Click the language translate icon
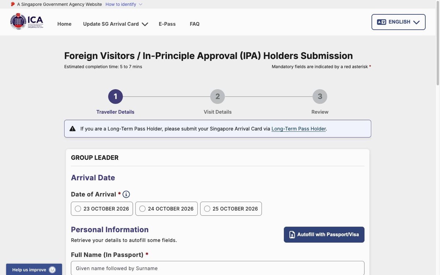This screenshot has height=275, width=440. pos(381,22)
